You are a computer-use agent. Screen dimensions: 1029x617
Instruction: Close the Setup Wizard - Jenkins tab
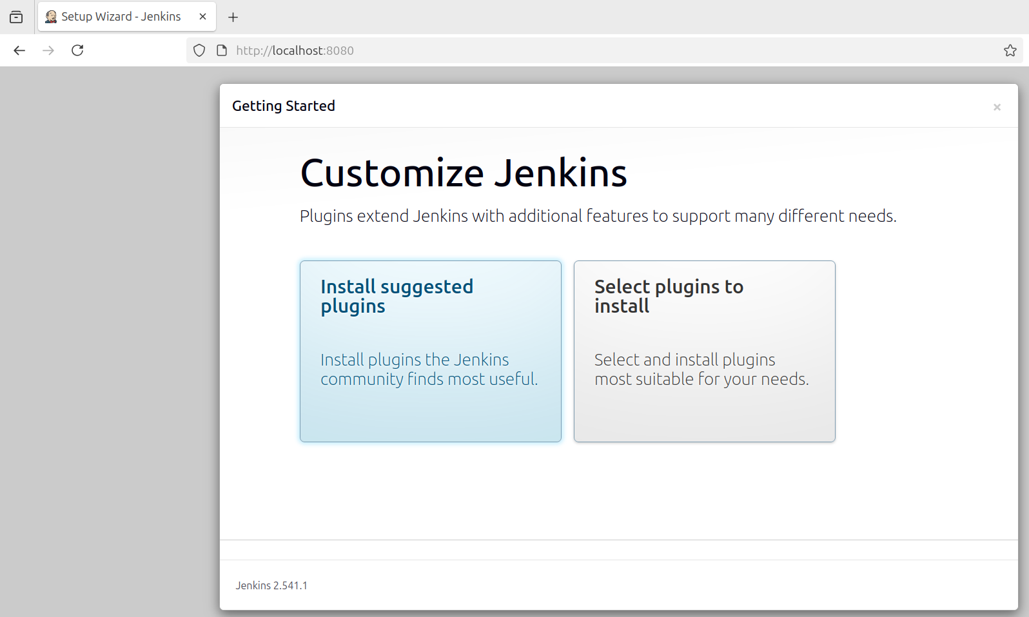coord(202,17)
